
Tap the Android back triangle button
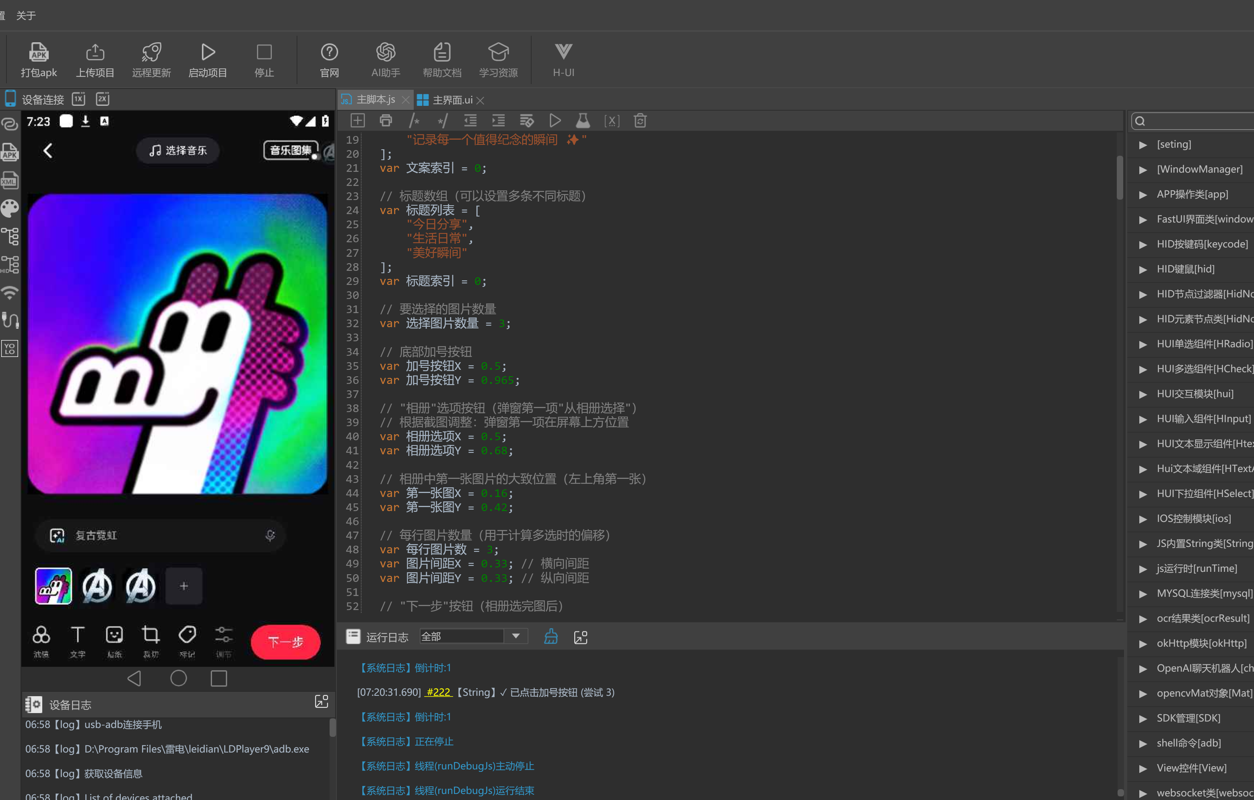pyautogui.click(x=134, y=678)
